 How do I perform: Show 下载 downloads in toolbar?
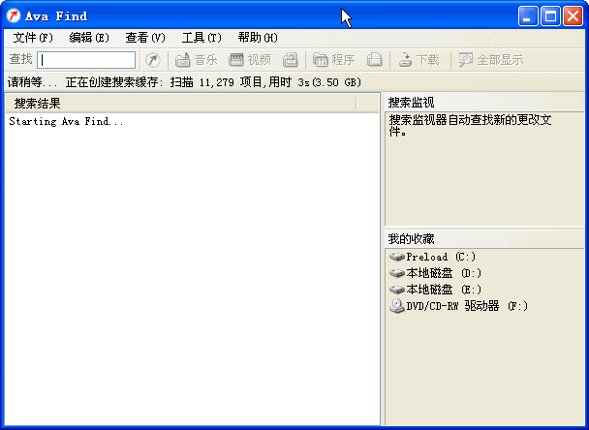tap(418, 60)
